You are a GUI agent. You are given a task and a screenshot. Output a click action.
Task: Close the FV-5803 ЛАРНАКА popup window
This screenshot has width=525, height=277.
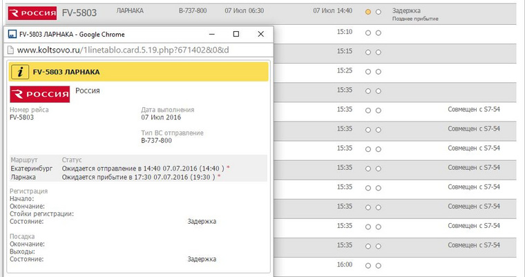click(x=261, y=34)
